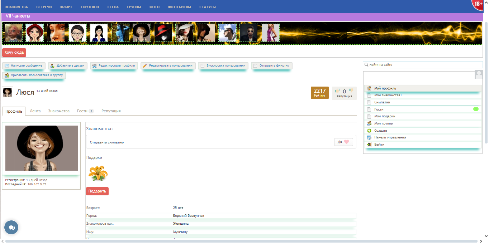Screen dimensions: 489x244
Task: Click the thumbs-up reputation icon
Action: click(337, 91)
